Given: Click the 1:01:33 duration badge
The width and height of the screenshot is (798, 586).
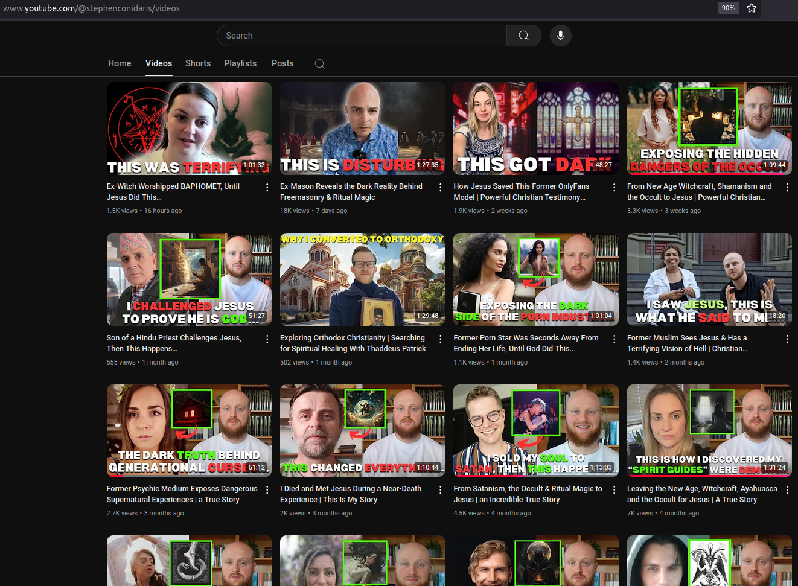Looking at the screenshot, I should 254,165.
